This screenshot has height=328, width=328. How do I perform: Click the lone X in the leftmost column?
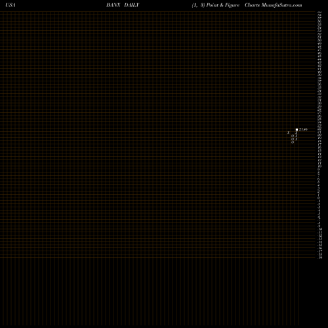click(289, 133)
